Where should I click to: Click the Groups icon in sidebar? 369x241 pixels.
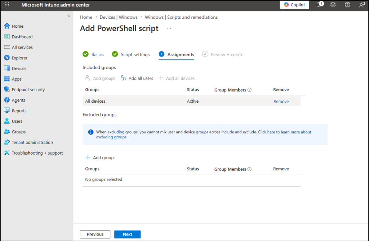click(7, 131)
